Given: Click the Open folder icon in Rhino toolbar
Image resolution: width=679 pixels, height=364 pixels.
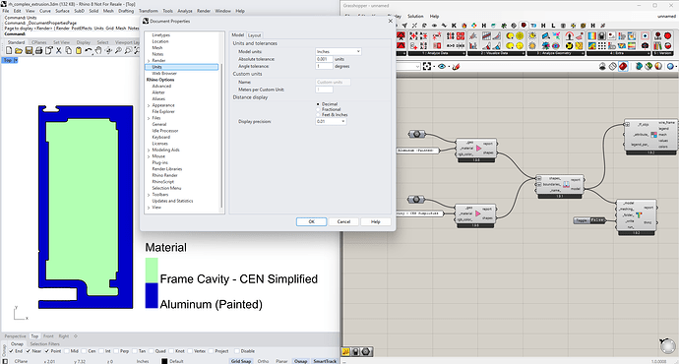Looking at the screenshot, I should tap(19, 50).
